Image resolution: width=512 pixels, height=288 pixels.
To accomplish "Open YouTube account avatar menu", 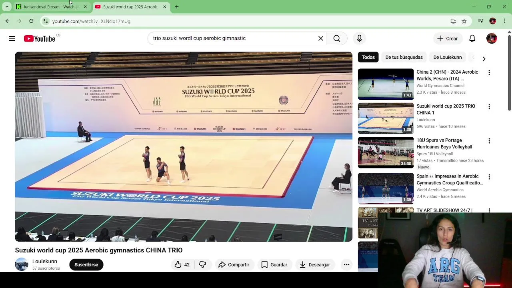I will coord(492,38).
